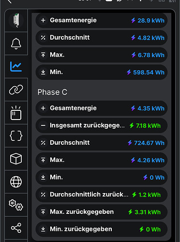Tap the back arrow at top left
180x242 pixels.
click(9, 1)
